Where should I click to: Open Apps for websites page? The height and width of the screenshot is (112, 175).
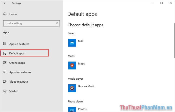20,72
